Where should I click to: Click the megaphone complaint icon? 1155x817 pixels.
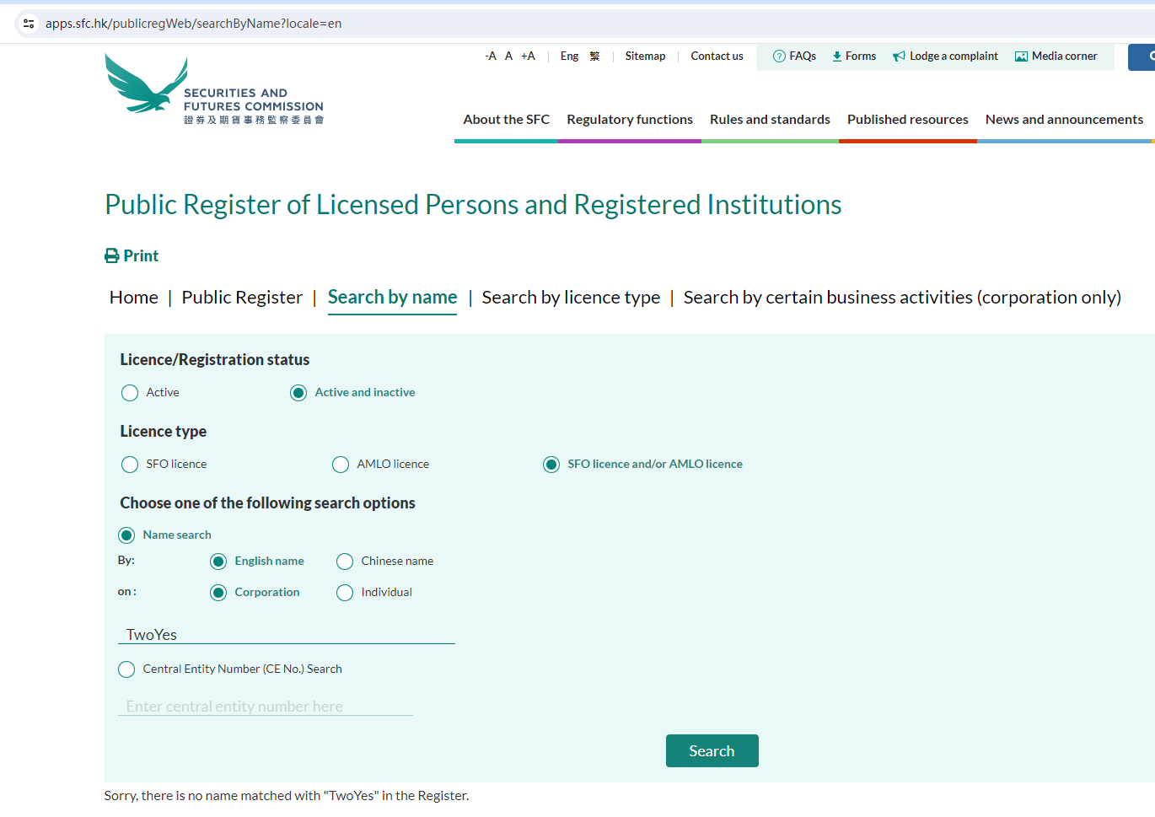click(899, 56)
